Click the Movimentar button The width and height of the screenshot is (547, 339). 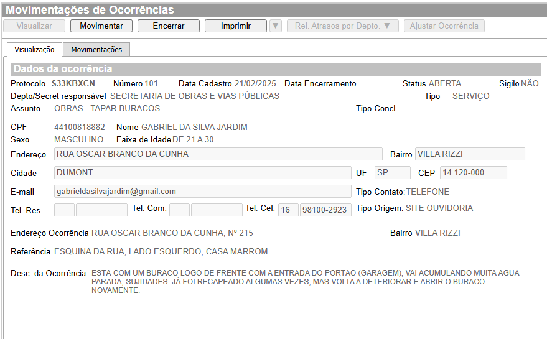pyautogui.click(x=101, y=26)
